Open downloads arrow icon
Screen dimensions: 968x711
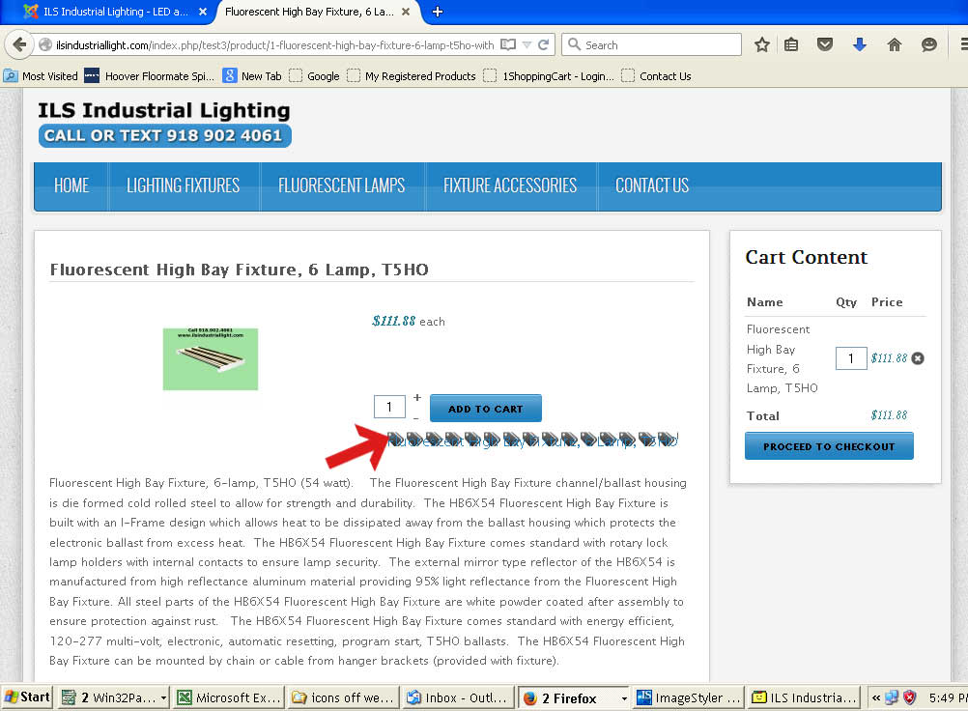(860, 44)
